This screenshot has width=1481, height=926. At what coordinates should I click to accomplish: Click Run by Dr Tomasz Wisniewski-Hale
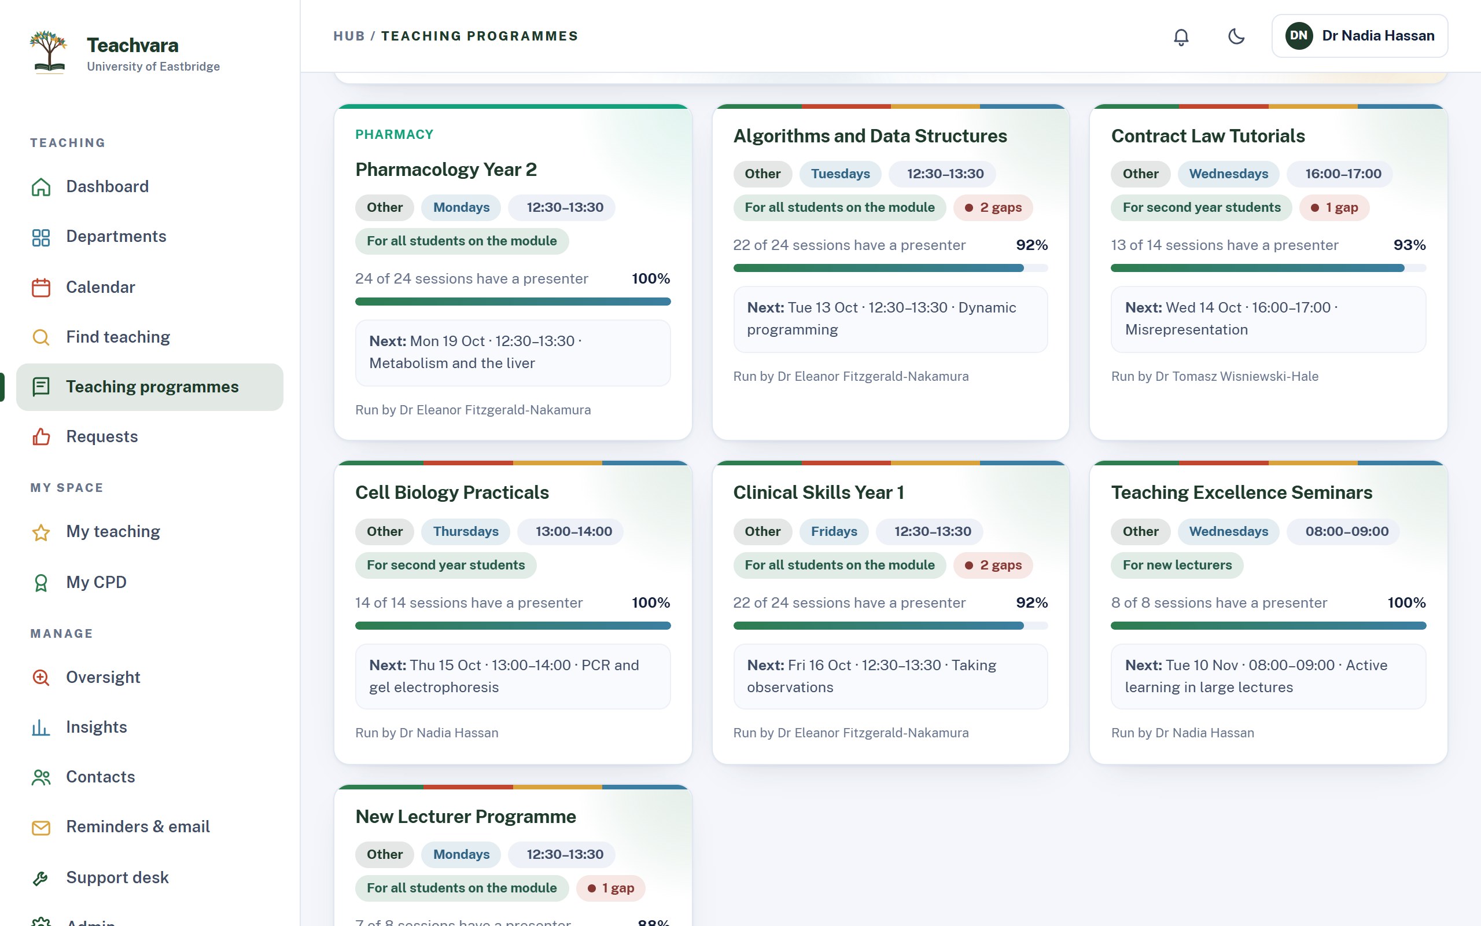click(1215, 377)
